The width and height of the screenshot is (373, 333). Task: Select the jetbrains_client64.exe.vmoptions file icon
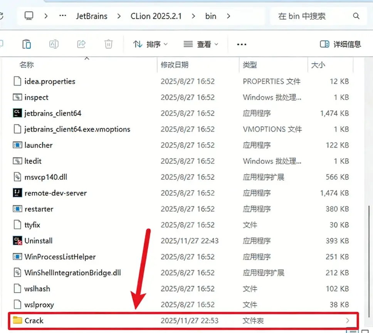tap(17, 129)
